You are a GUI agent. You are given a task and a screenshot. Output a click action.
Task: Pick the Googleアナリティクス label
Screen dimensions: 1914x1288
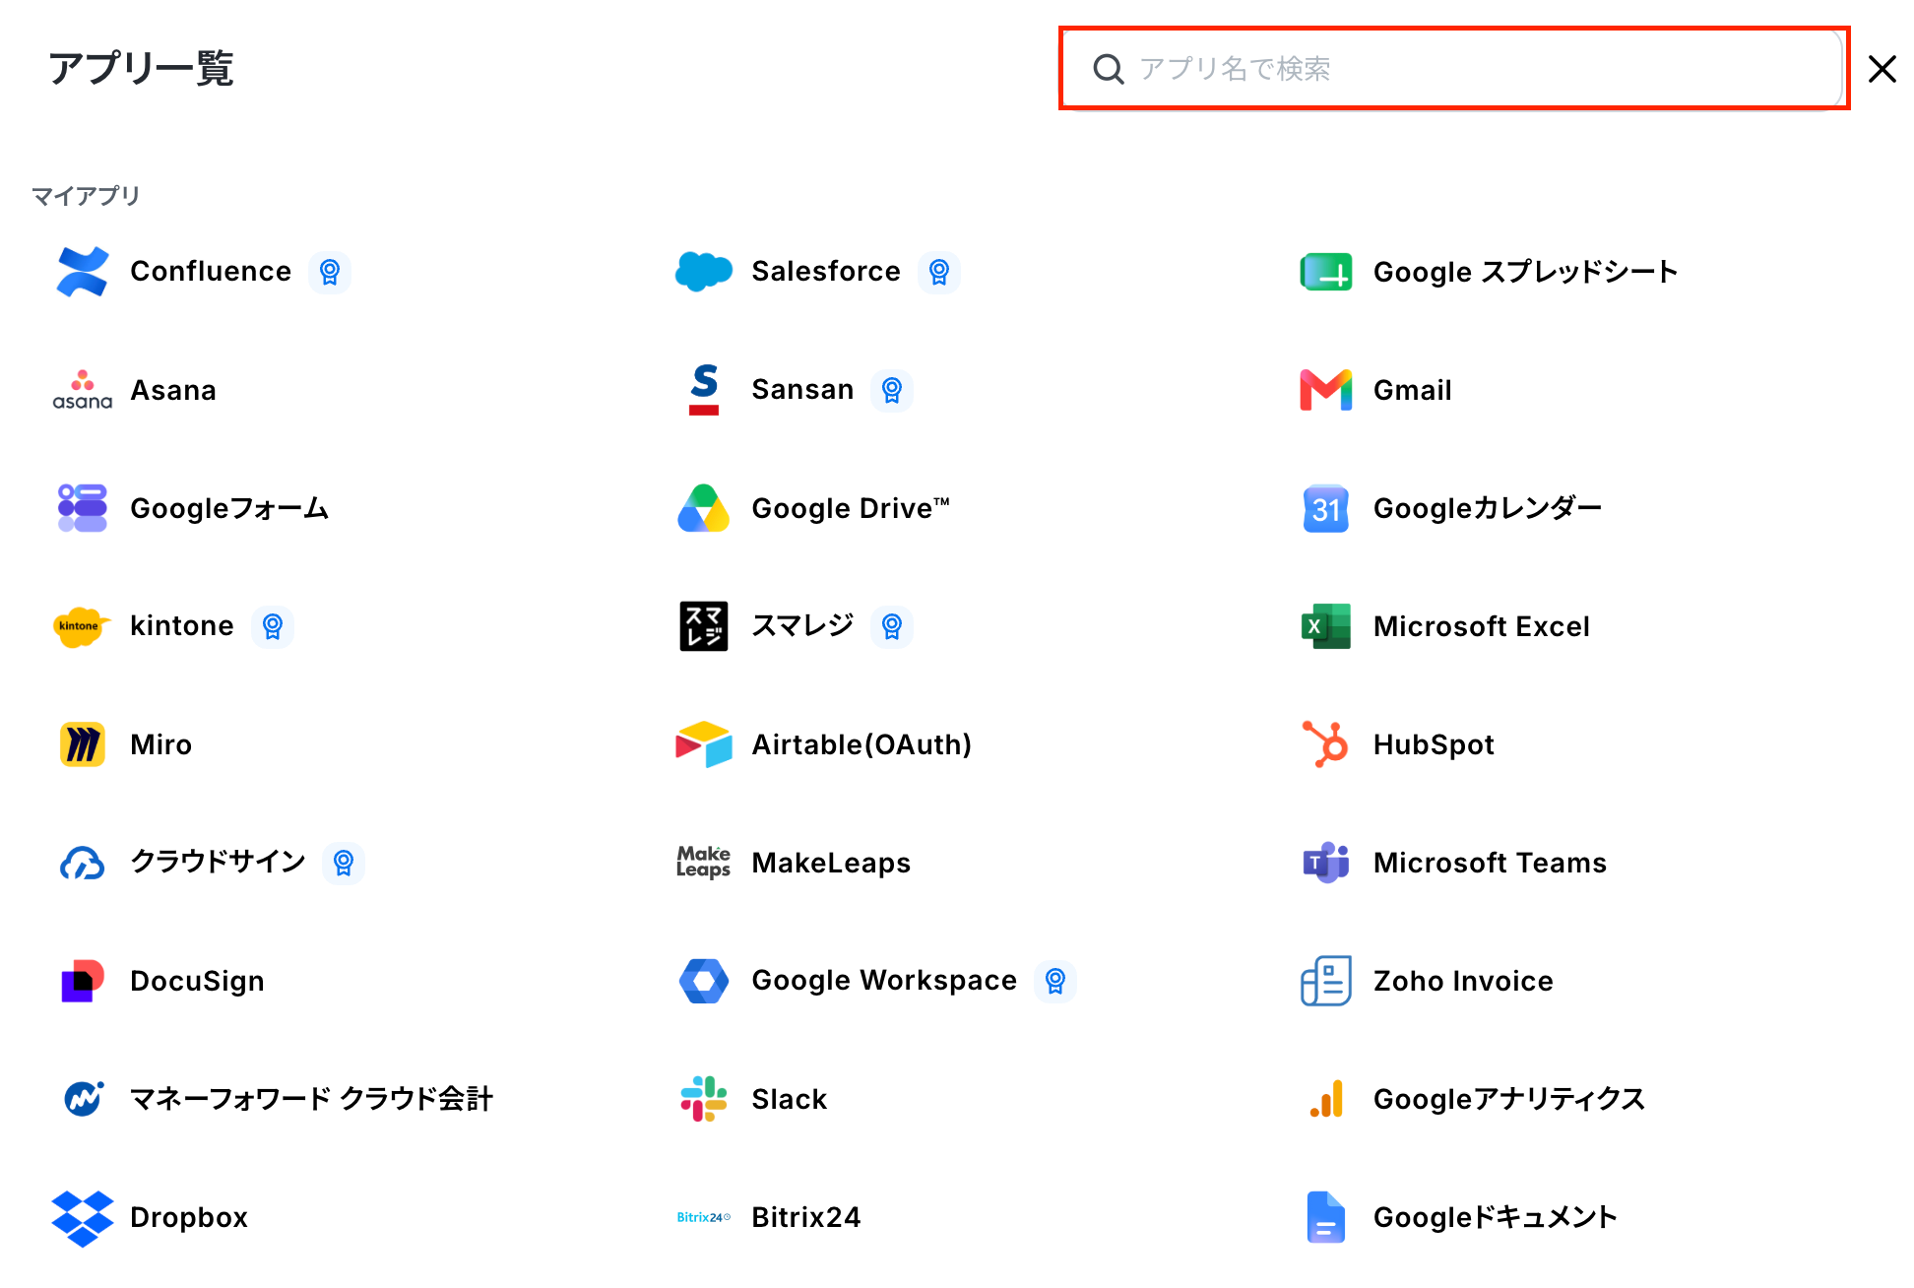tap(1509, 1099)
